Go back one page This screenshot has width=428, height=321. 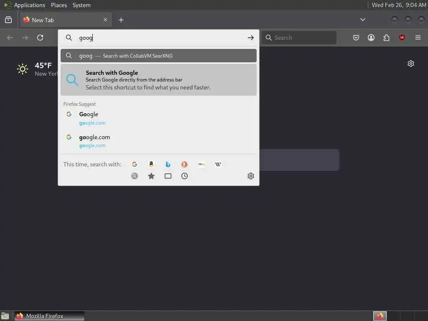(x=10, y=38)
